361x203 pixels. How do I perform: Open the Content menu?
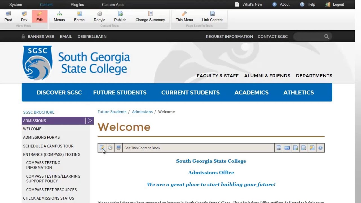46,5
